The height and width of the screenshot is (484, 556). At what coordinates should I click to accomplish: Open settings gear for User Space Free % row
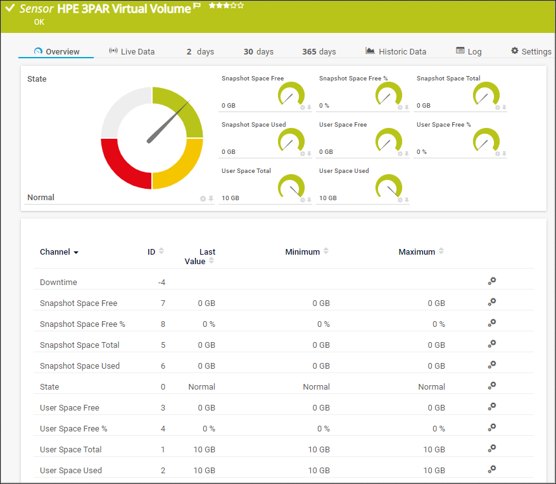491,428
